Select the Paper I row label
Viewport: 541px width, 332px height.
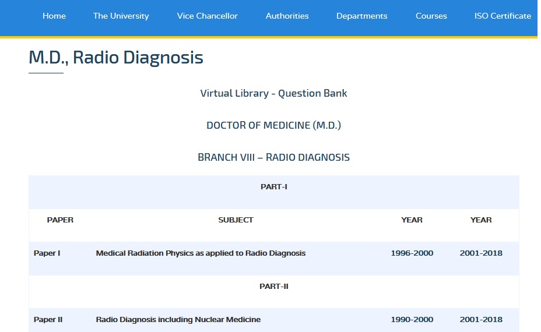pos(47,253)
